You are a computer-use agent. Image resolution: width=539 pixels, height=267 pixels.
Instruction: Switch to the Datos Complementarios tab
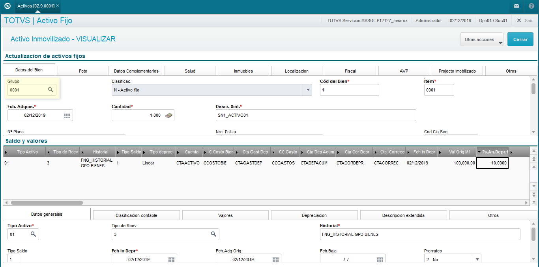136,71
